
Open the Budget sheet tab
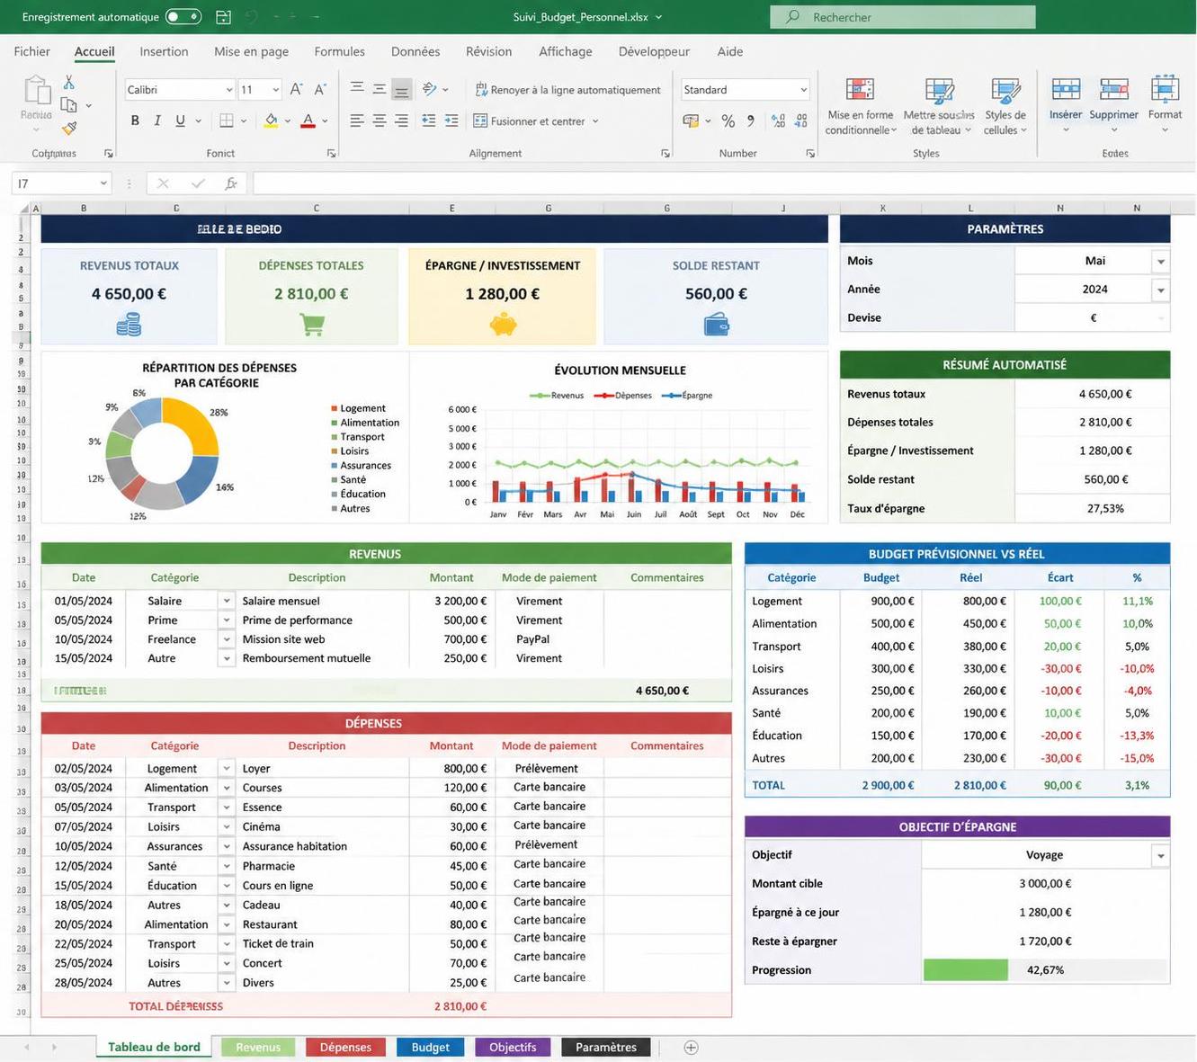430,1047
